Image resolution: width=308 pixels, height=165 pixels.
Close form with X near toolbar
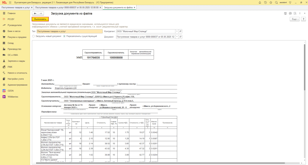click(x=305, y=13)
